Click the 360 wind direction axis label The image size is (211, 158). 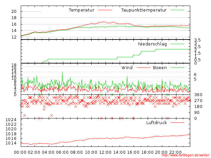198,95
